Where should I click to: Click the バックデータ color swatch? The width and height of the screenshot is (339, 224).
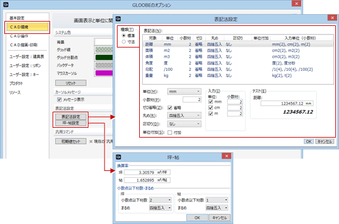pyautogui.click(x=104, y=65)
